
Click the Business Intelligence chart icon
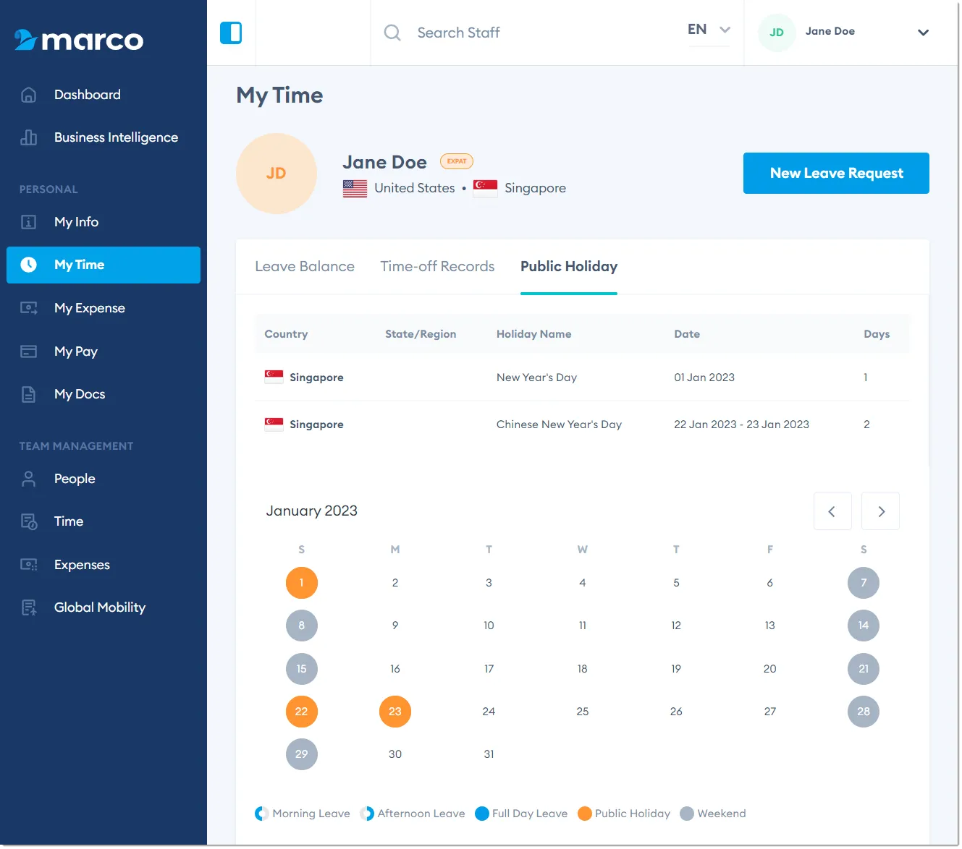28,137
